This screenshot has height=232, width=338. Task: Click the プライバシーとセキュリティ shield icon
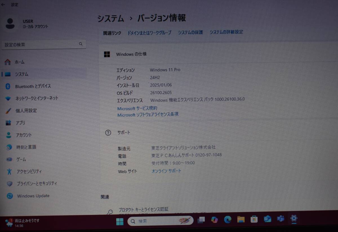[x=10, y=184]
